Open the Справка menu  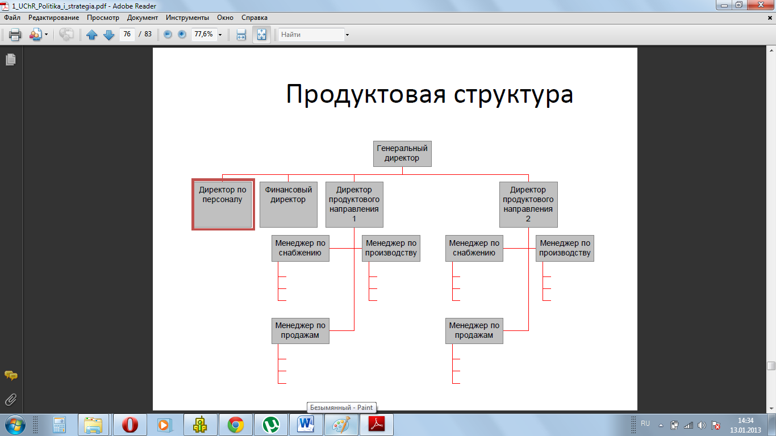click(x=255, y=18)
